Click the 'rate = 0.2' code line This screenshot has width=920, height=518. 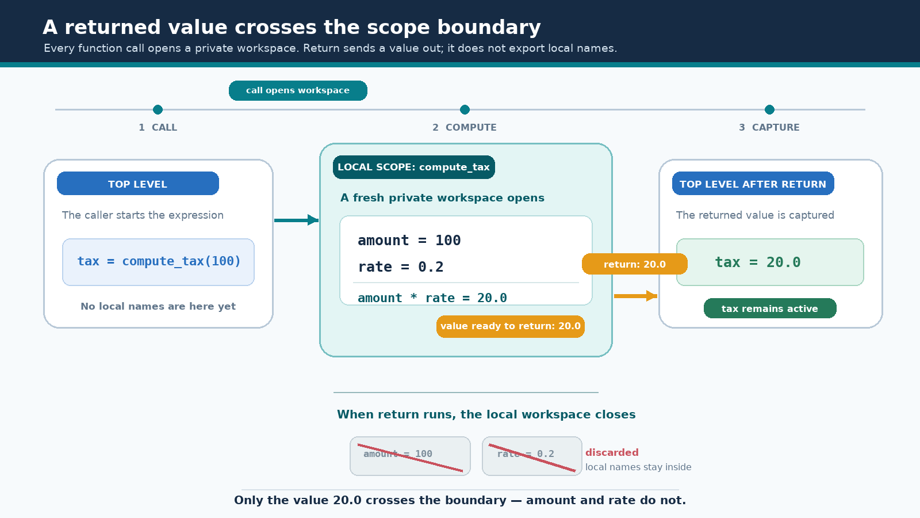[401, 266]
